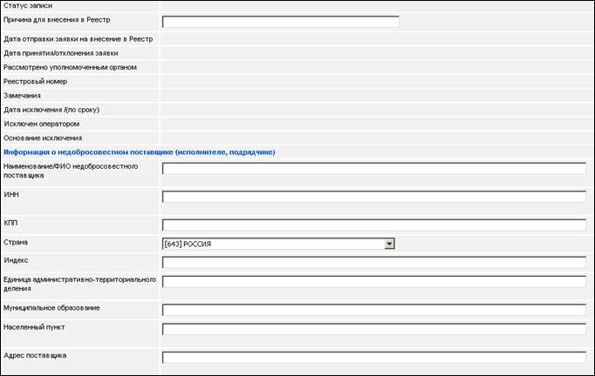Click the arrow button of the Страна combo box
595x376 pixels.
pos(390,244)
